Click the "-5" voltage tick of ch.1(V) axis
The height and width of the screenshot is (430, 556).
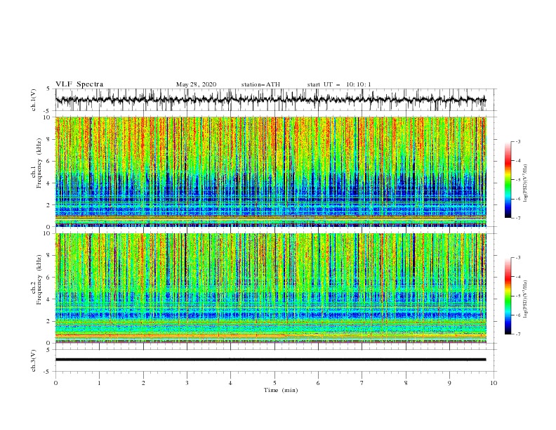point(48,111)
